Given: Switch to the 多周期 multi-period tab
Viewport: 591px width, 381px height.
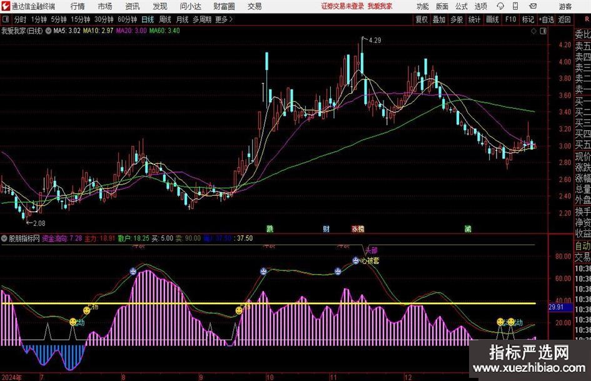Looking at the screenshot, I should coord(202,19).
